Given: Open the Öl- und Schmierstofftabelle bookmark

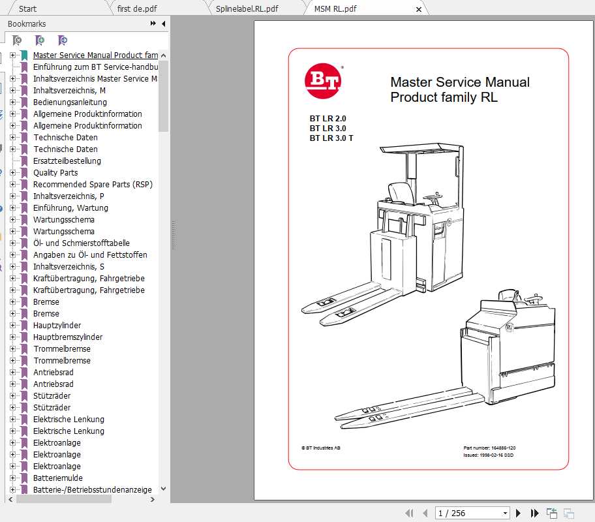Looking at the screenshot, I should point(81,243).
